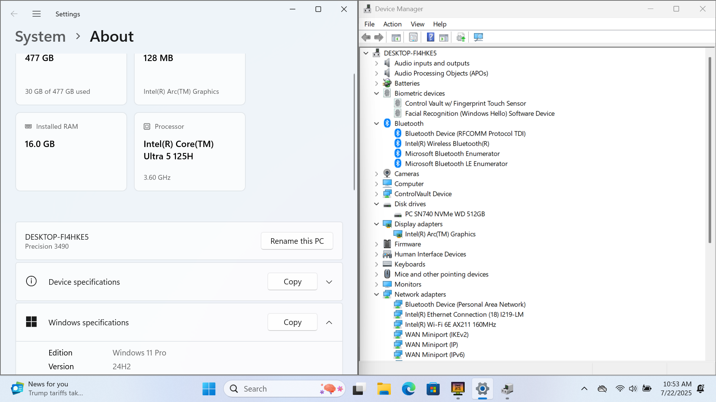Click Action Pane toolbar icon in Device Manager
716x402 pixels.
tap(444, 37)
